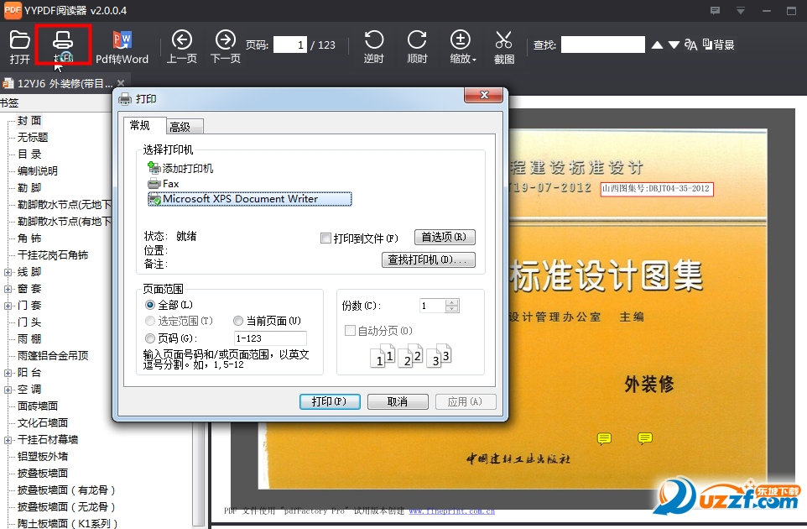Find previous match with the up triangle
807x529 pixels.
tap(657, 45)
